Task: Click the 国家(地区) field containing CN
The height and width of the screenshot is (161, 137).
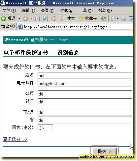Action: [x=45, y=128]
